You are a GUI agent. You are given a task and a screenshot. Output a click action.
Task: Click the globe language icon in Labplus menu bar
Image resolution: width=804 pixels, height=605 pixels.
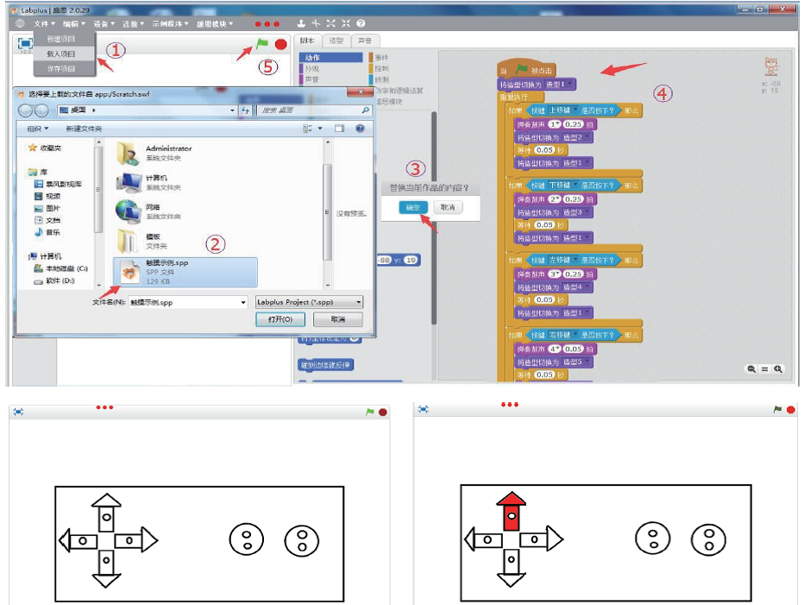[20, 23]
